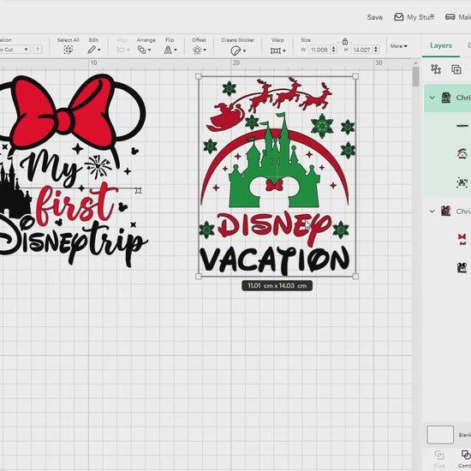
Task: Open the Arrange tool icon
Action: (x=141, y=50)
